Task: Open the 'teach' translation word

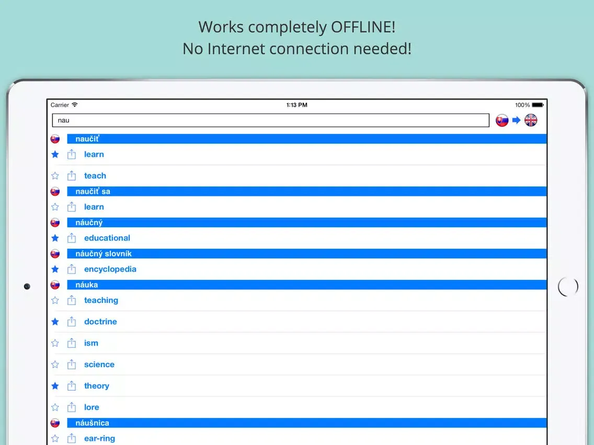Action: point(95,175)
